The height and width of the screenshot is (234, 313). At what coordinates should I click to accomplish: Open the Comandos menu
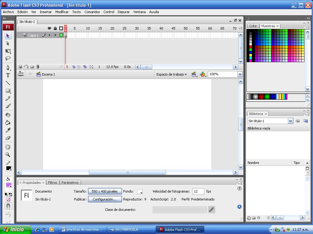click(92, 12)
